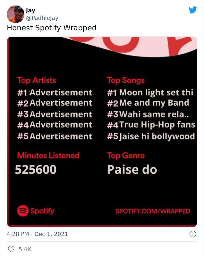The width and height of the screenshot is (204, 257).
Task: Click the Honest Spotify Wrapped tweet text
Action: pos(52,28)
